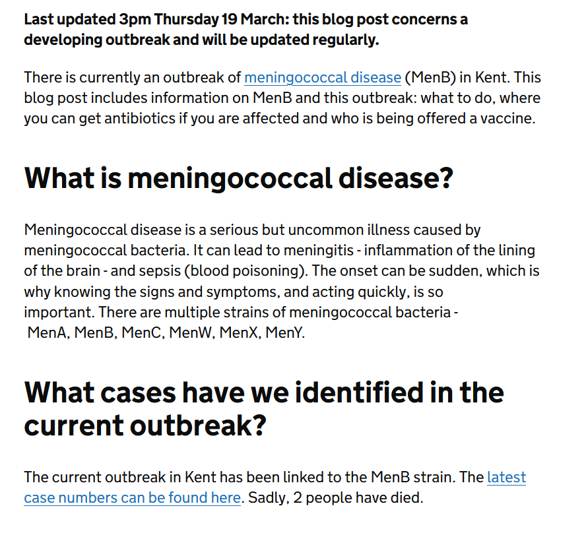Click the "(MenB) in Kent" text
This screenshot has height=539, width=586.
point(455,78)
